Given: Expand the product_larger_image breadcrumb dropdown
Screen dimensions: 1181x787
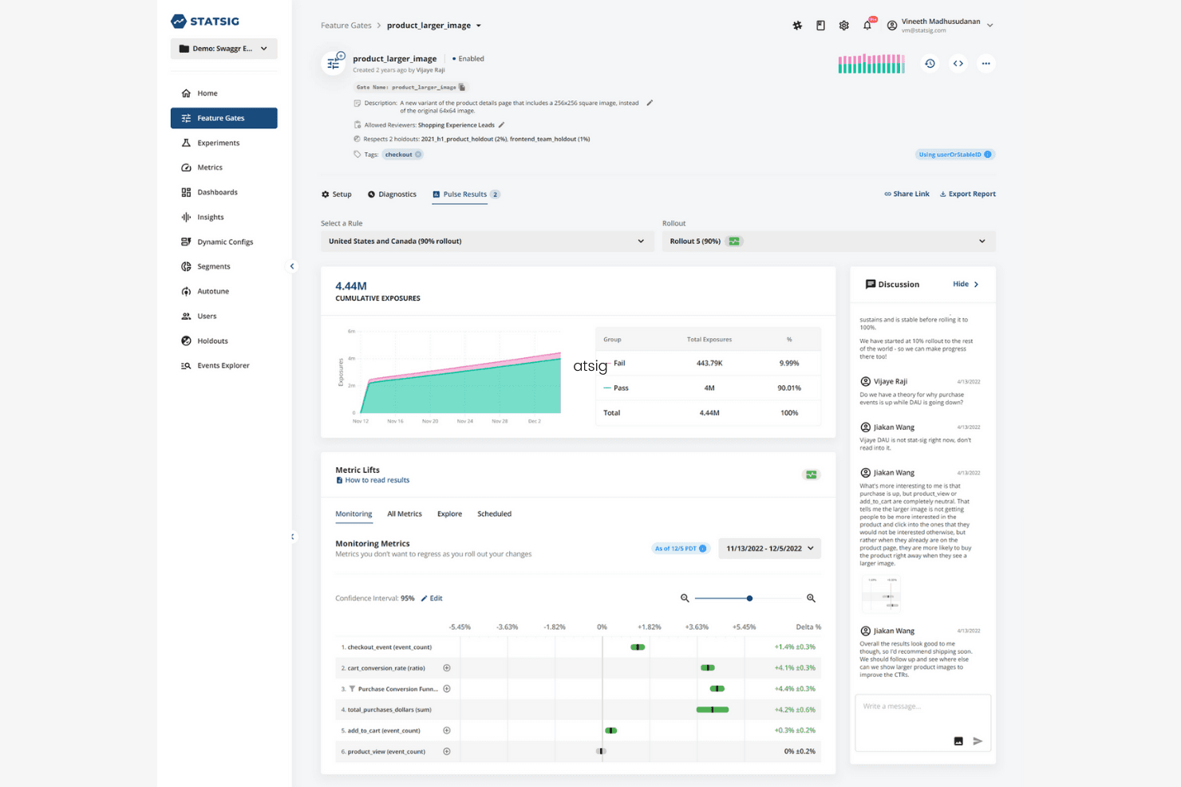Looking at the screenshot, I should pos(479,26).
